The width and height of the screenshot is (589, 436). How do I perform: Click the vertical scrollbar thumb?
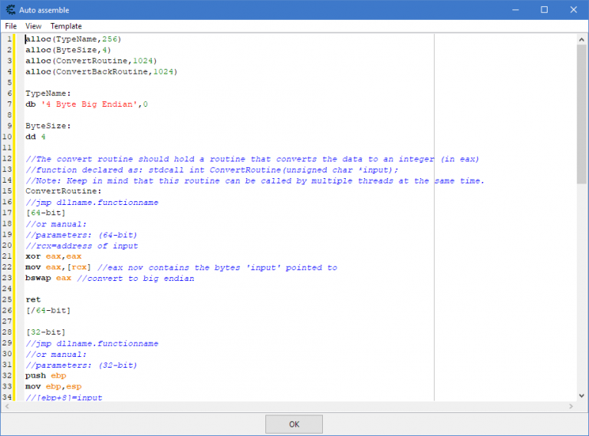pos(582,115)
